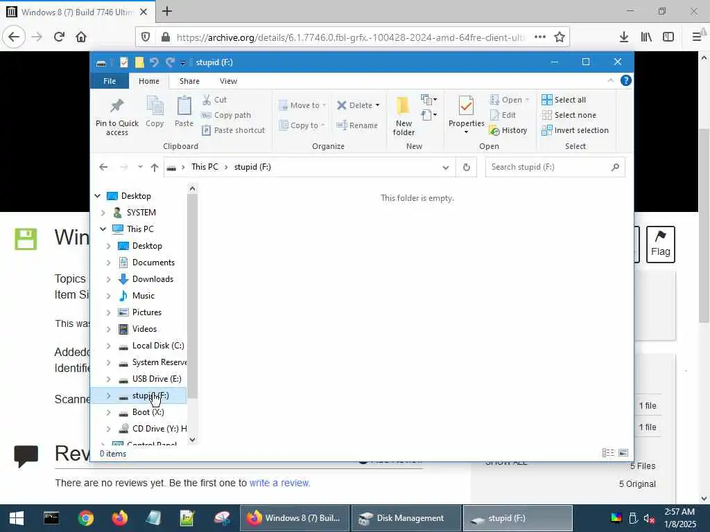Expand the Documents tree node
710x532 pixels.
click(108, 263)
